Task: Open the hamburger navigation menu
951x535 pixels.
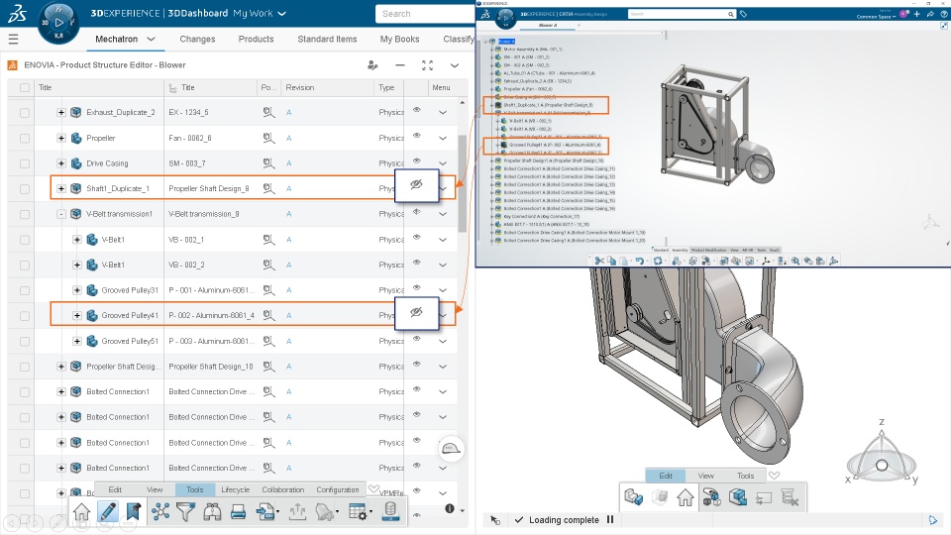Action: tap(13, 40)
